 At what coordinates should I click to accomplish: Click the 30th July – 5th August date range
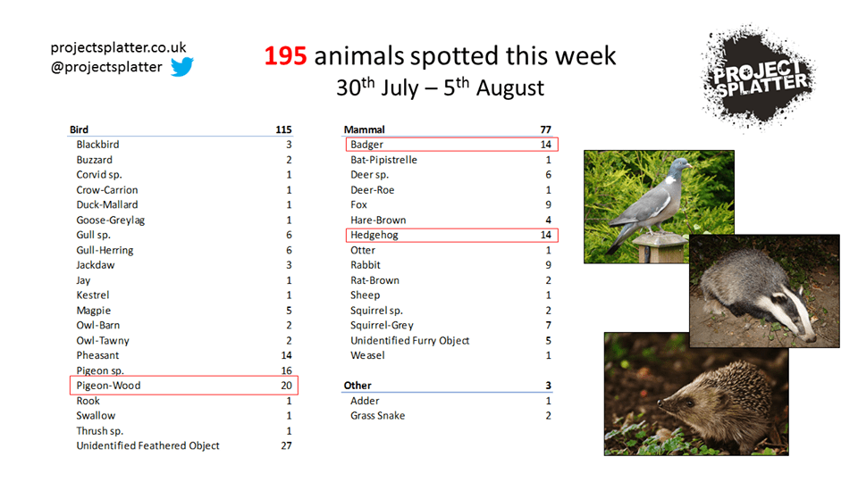[x=439, y=88]
